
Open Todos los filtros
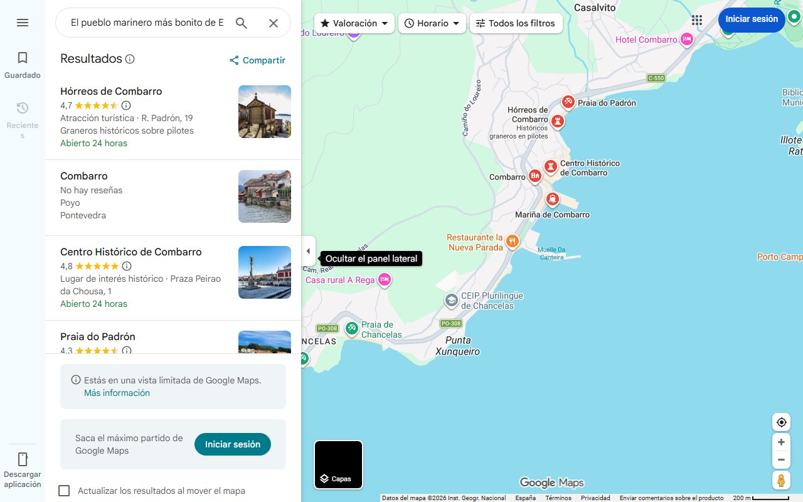coord(517,23)
